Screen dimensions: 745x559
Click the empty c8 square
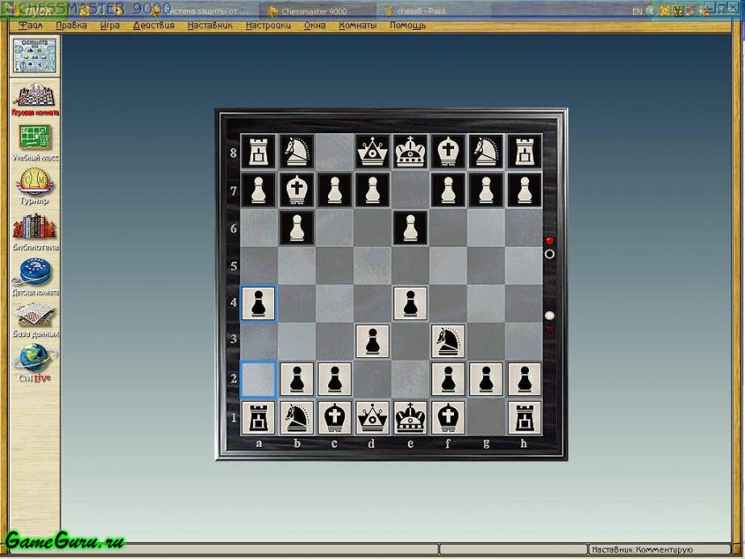click(x=335, y=151)
